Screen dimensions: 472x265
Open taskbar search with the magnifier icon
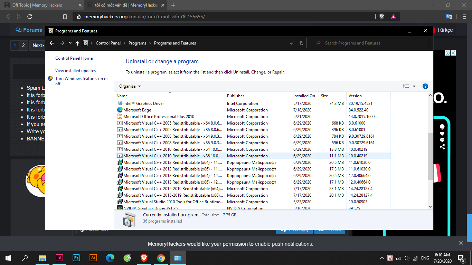pos(25,258)
